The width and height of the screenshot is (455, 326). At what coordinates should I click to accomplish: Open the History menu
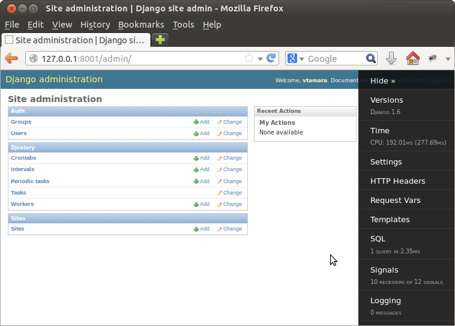(x=95, y=25)
